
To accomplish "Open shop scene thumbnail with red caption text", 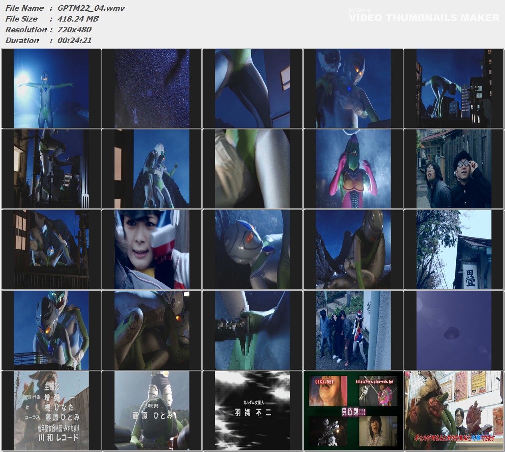I will point(454,411).
